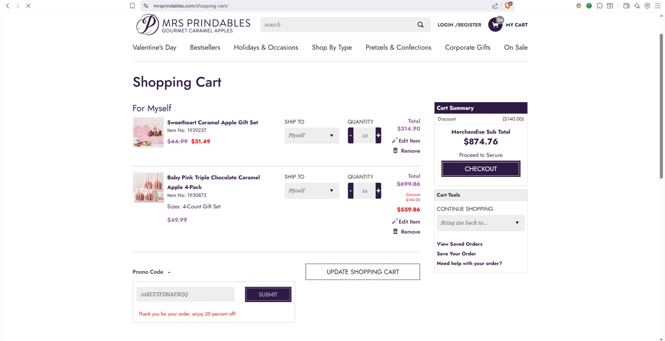Image resolution: width=665 pixels, height=341 pixels.
Task: Click the Mrs Prindables logo
Action: tap(193, 25)
